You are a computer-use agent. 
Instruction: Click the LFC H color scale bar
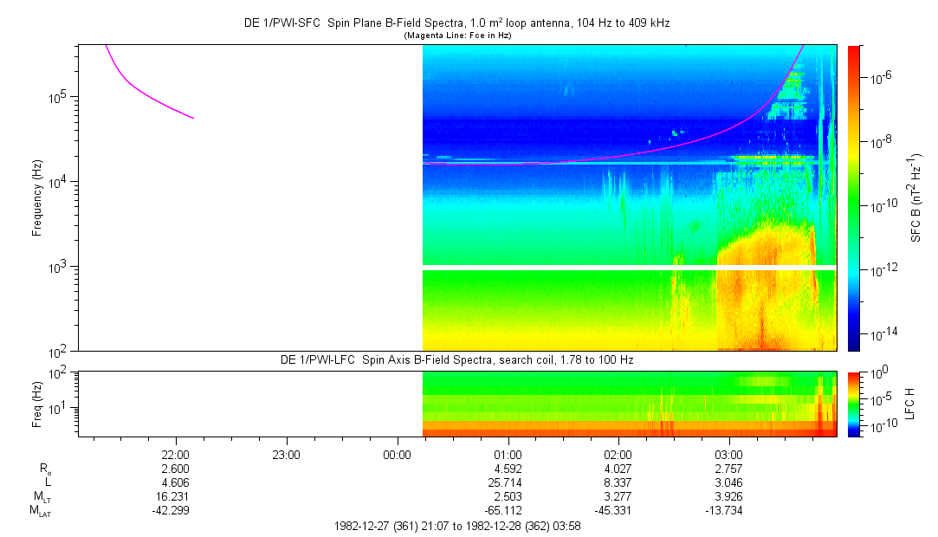pyautogui.click(x=854, y=404)
